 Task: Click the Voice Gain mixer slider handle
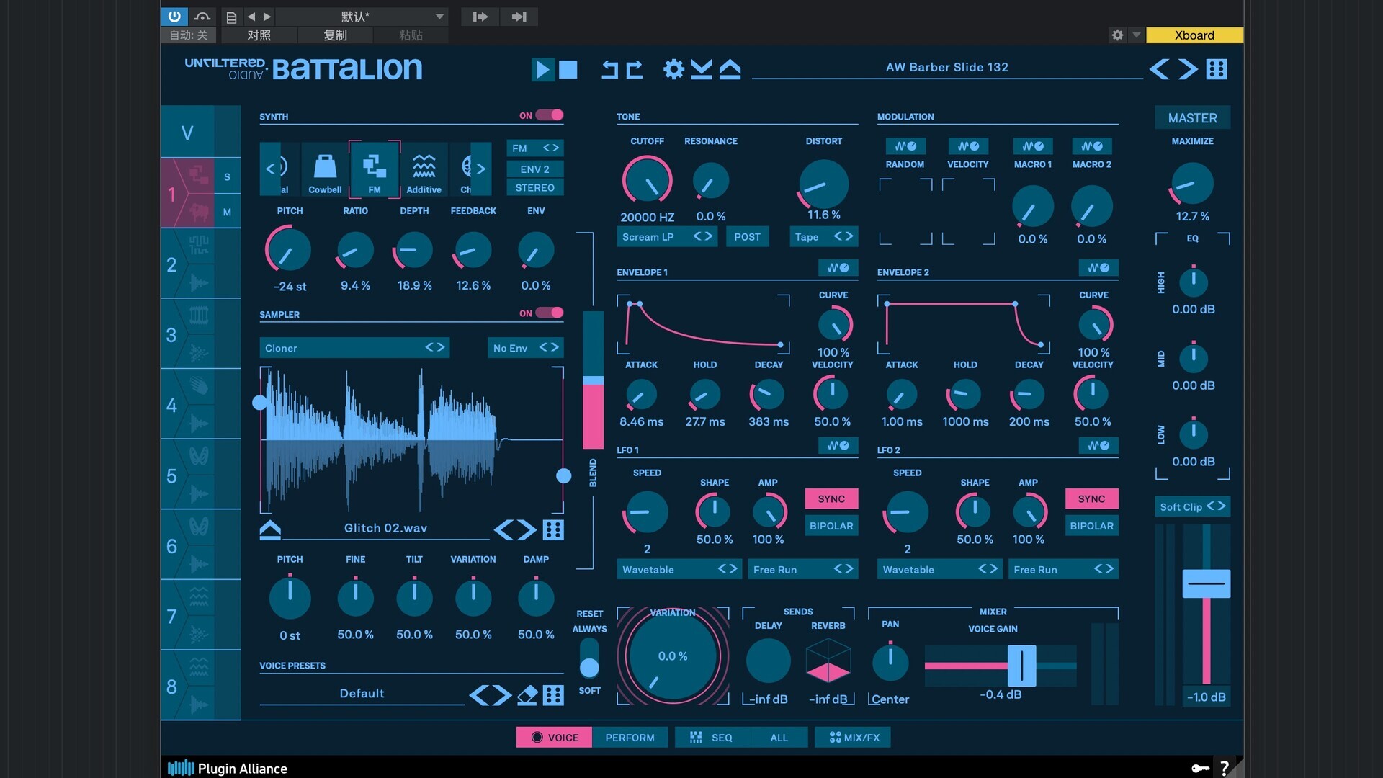pyautogui.click(x=1021, y=666)
